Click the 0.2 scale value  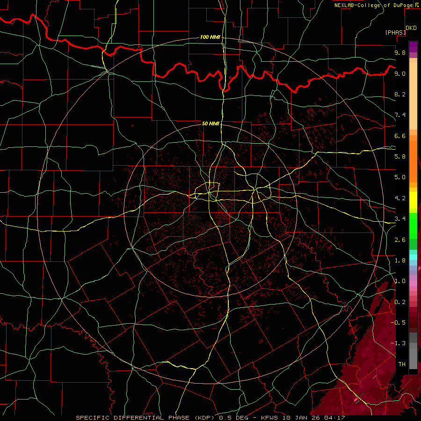pos(400,302)
